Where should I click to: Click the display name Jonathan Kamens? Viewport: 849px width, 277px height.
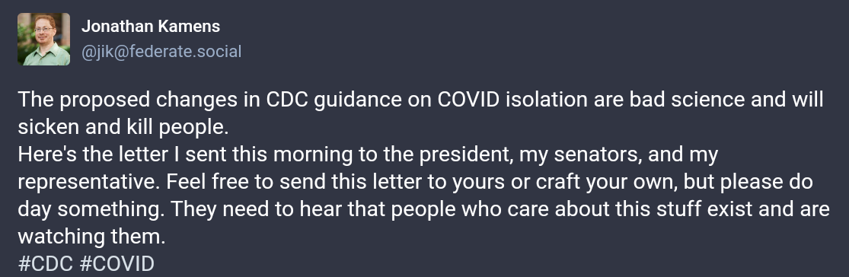[x=151, y=26]
